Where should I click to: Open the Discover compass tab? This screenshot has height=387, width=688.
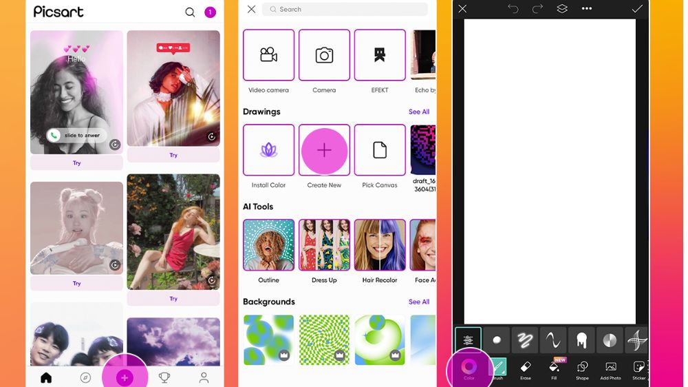(x=85, y=377)
